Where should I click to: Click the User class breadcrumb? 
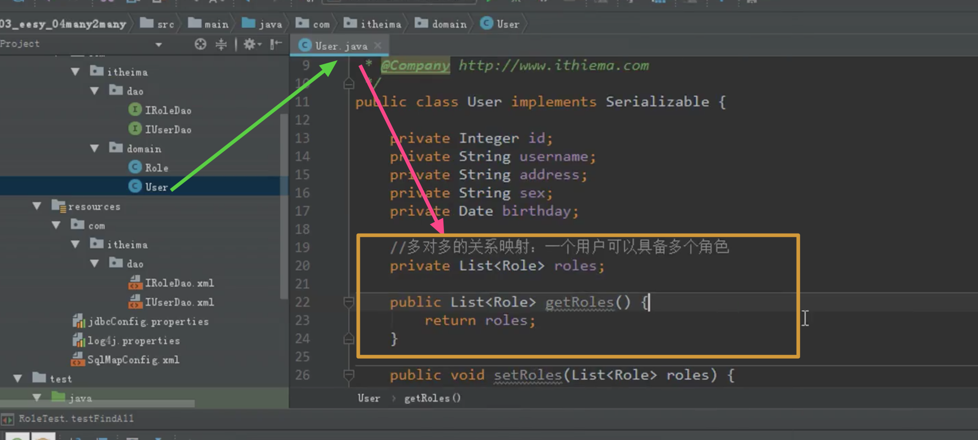click(500, 24)
